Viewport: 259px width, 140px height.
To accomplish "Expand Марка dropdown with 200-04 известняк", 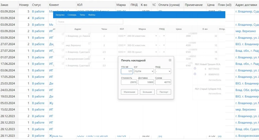I will click(142, 36).
